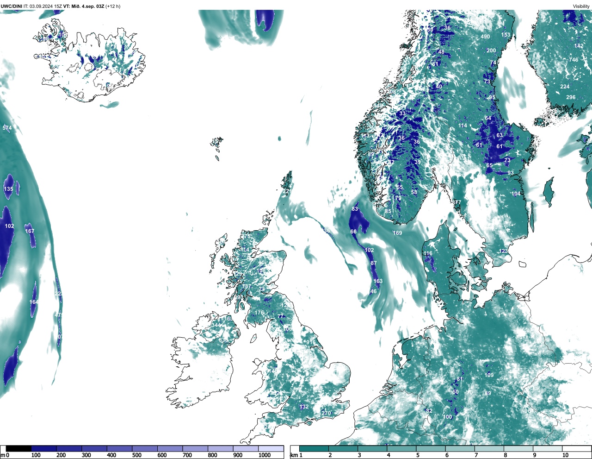Click visibility value 167 on the map
The image size is (592, 459).
[x=30, y=231]
